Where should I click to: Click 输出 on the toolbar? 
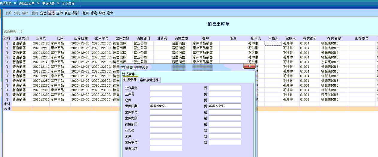(x=25, y=13)
